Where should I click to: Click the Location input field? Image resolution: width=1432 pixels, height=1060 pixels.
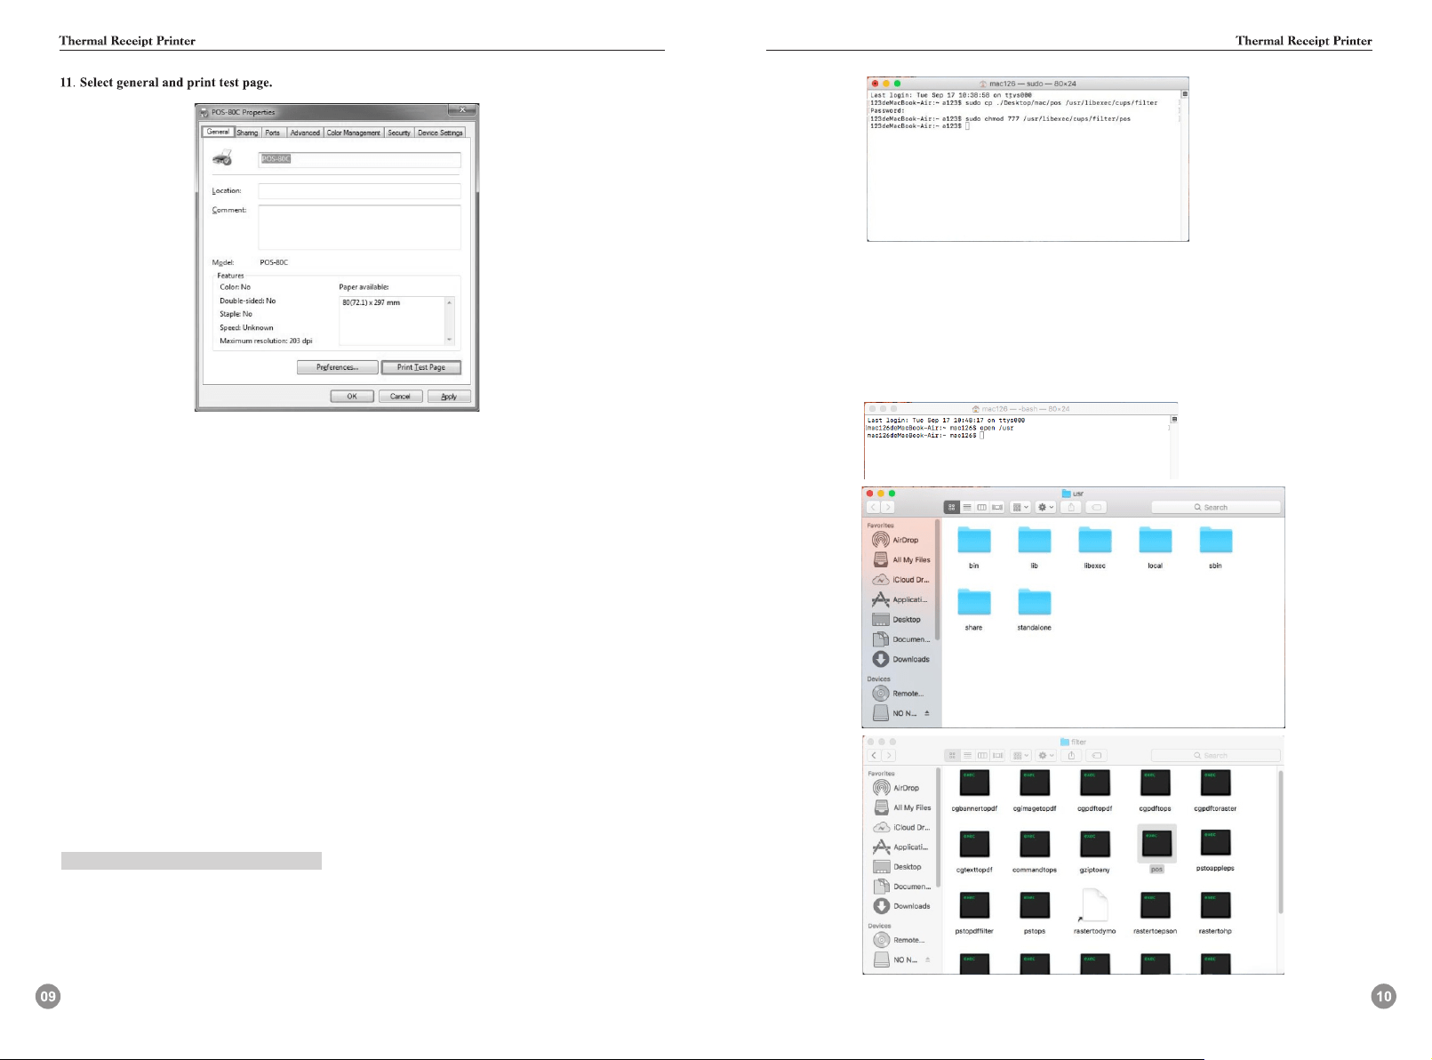[x=360, y=191]
